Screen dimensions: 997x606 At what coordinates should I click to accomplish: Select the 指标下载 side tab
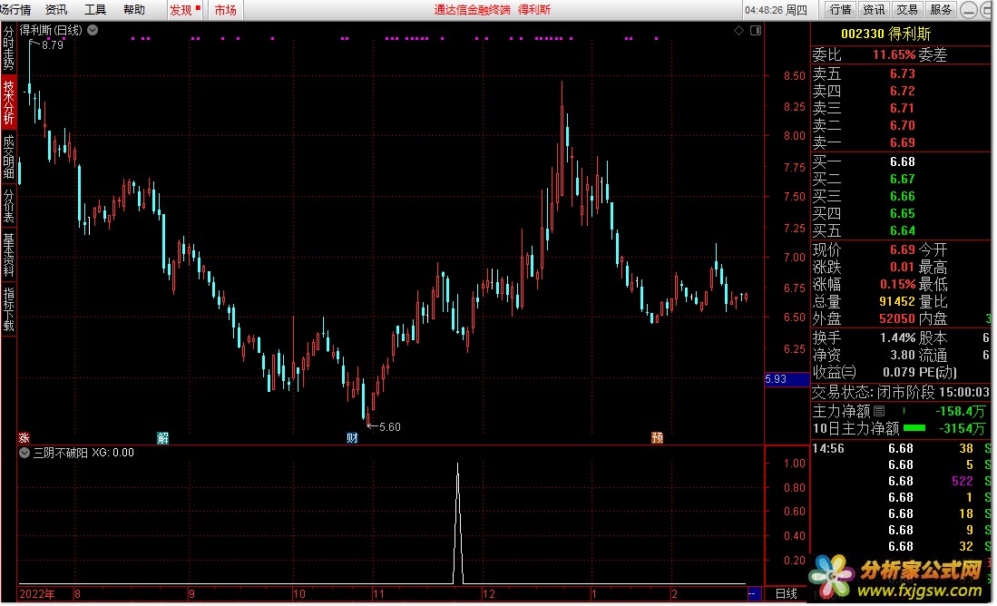click(x=8, y=309)
